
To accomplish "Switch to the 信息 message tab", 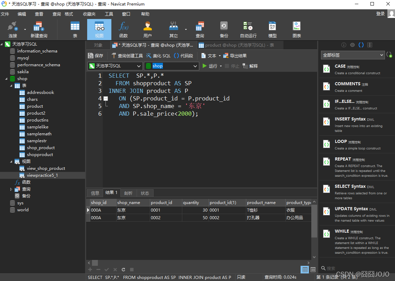I will 95,193.
